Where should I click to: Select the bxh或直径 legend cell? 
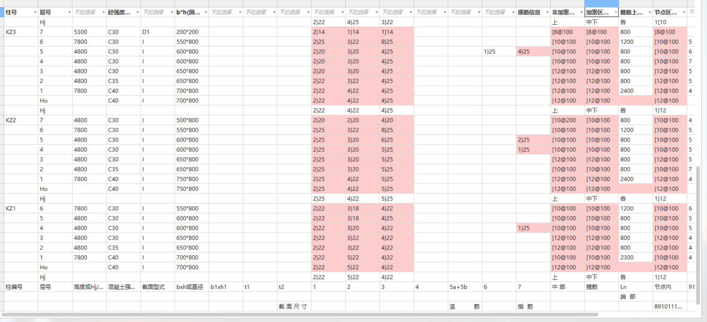point(192,287)
